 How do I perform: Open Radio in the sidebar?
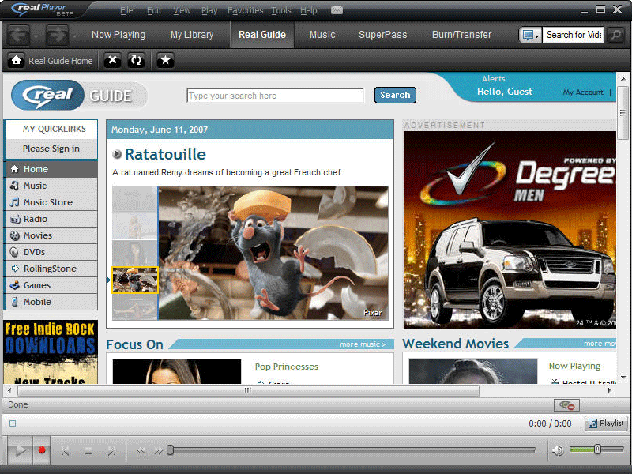tap(51, 219)
